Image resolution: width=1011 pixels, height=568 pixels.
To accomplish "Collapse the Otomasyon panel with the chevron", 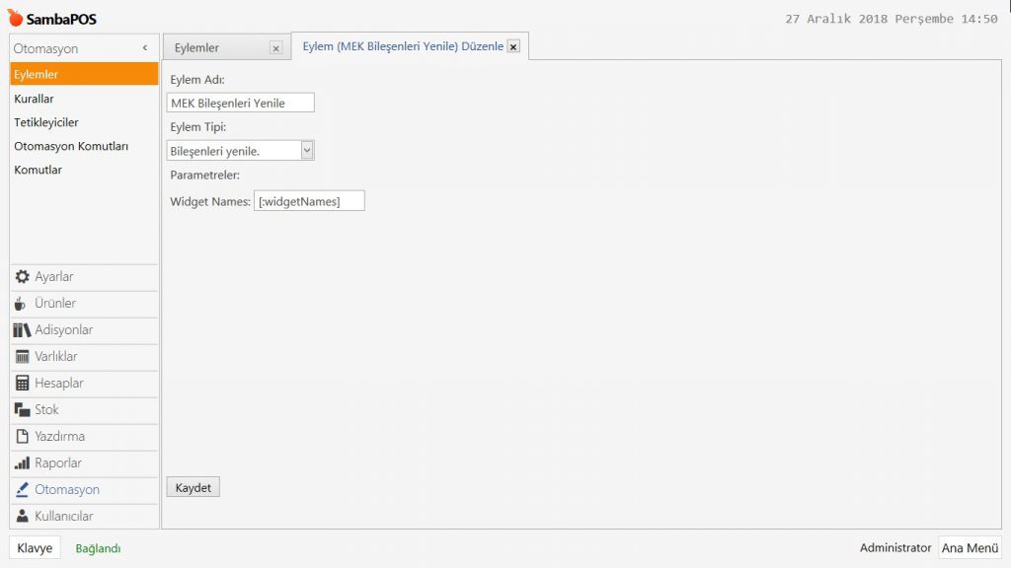I will pos(145,48).
